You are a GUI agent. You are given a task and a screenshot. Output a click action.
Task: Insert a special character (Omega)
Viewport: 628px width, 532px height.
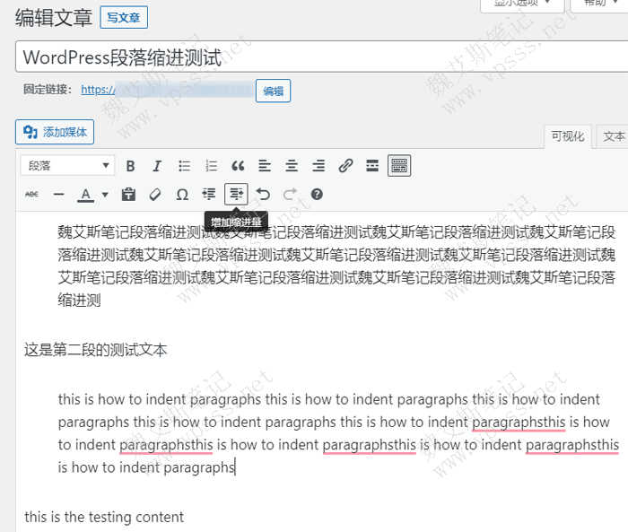tap(182, 194)
